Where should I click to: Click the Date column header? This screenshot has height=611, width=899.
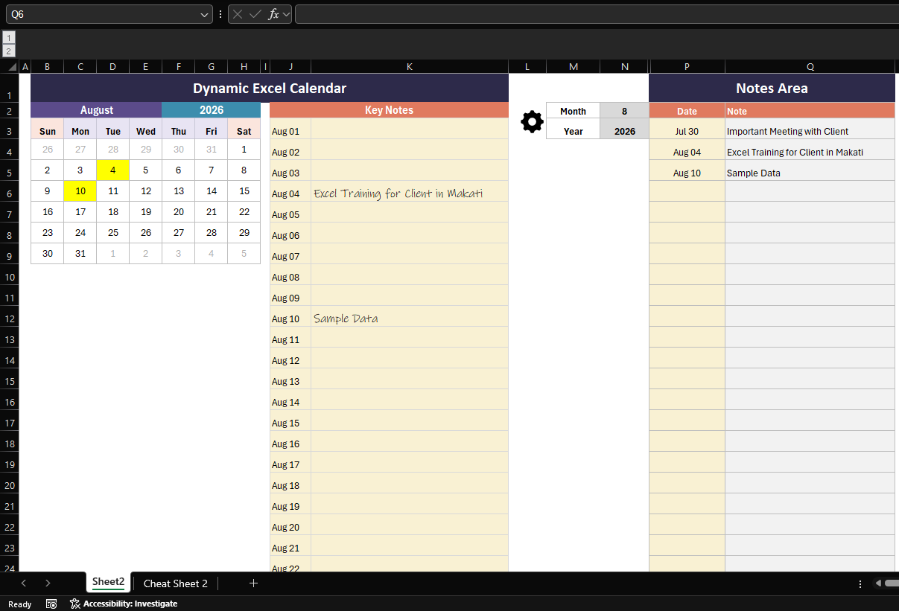coord(687,111)
